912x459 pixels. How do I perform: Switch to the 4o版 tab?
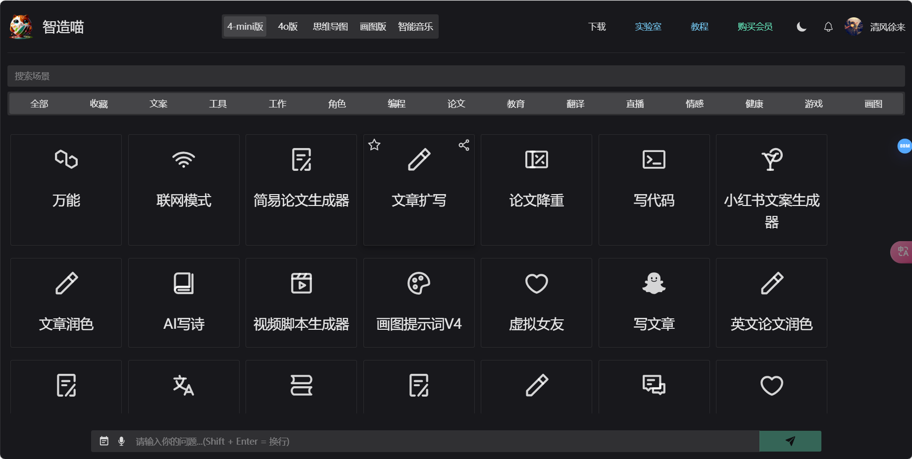coord(287,27)
